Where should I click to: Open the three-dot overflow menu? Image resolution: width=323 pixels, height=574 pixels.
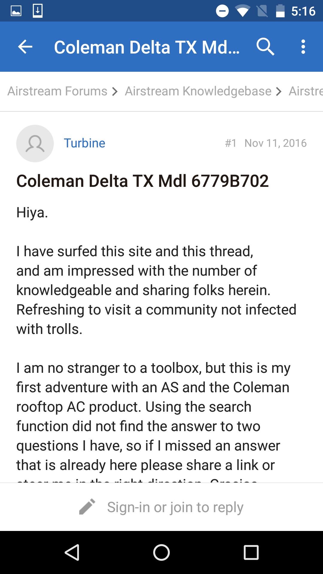tap(303, 47)
